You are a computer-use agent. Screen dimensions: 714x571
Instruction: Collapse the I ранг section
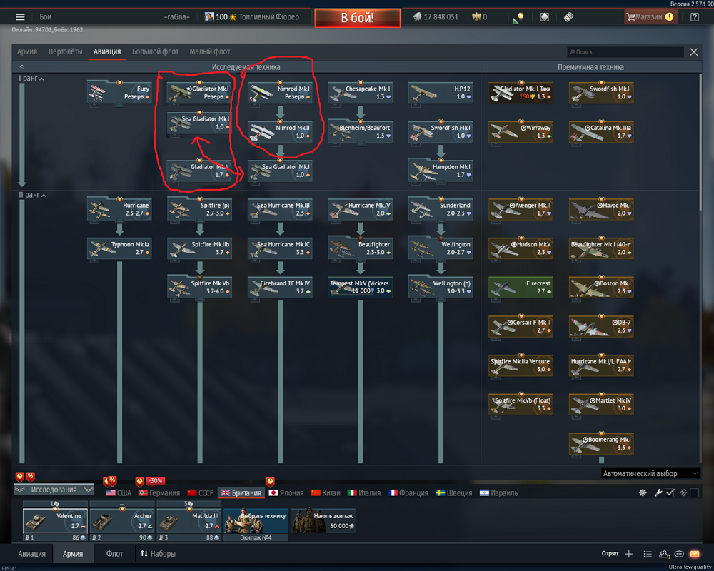[x=31, y=79]
